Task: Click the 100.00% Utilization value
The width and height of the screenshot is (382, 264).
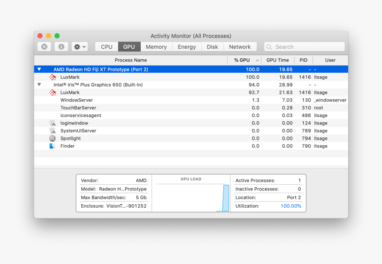Action: point(291,206)
